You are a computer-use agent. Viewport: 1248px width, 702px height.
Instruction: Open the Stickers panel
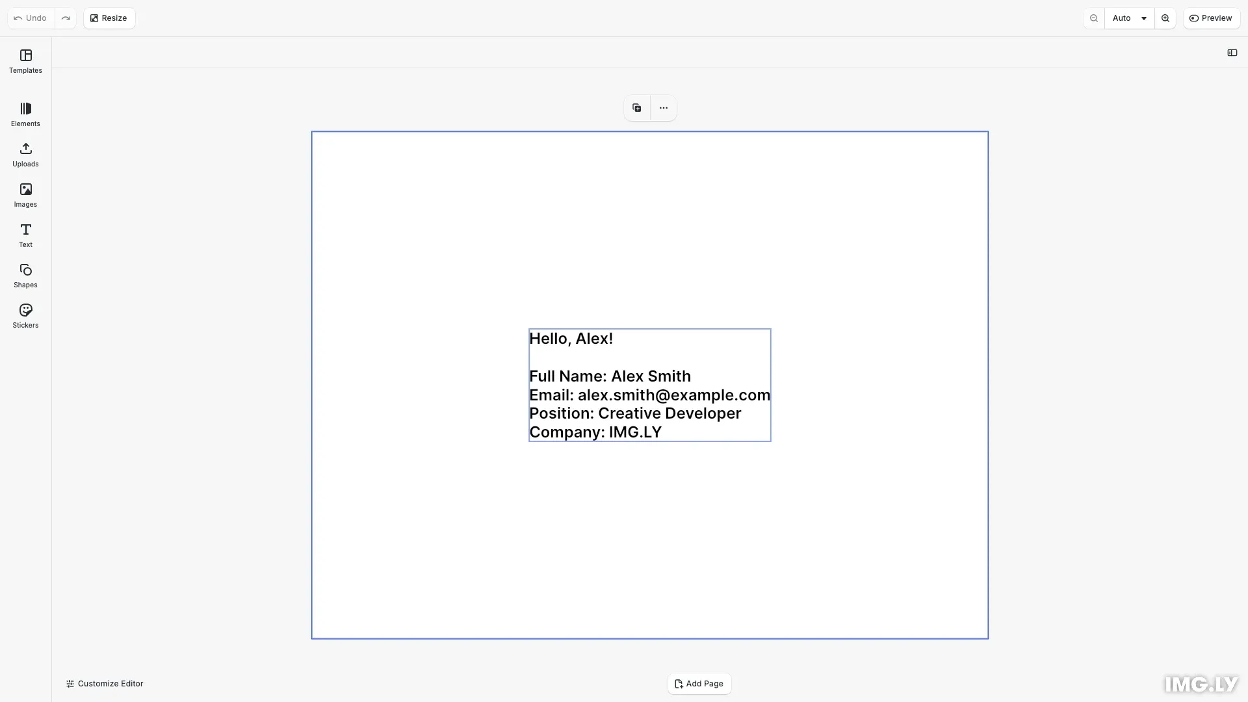[x=25, y=316]
